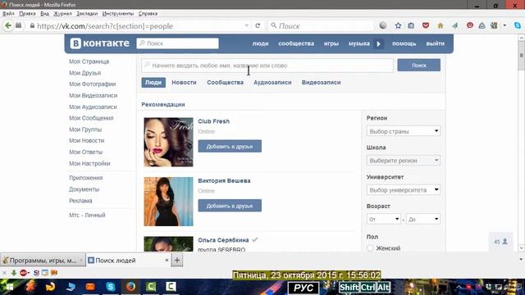Open the age До dropdown

(423, 219)
